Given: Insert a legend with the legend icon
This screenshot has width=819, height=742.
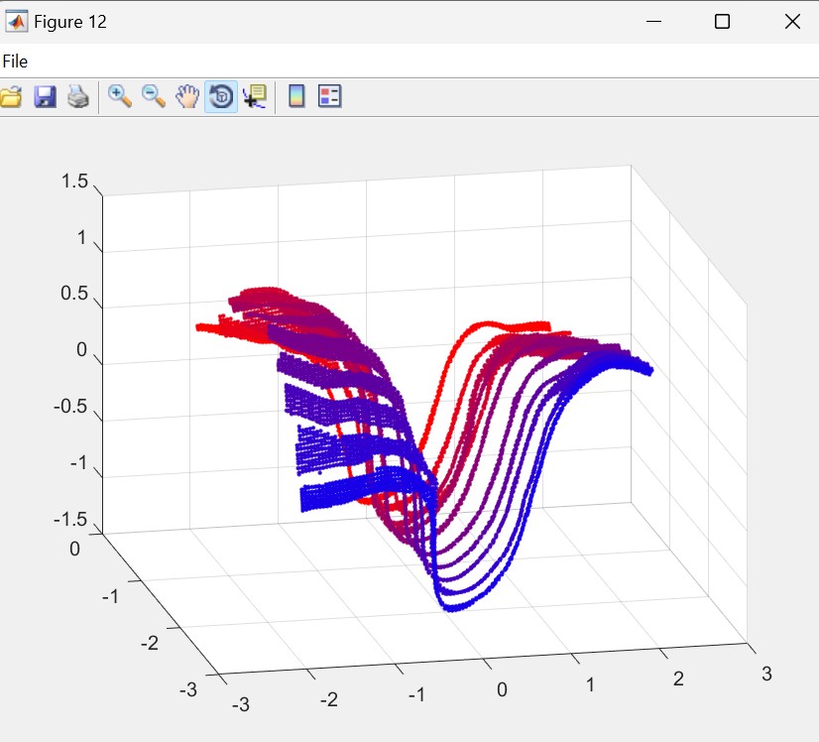Looking at the screenshot, I should pyautogui.click(x=329, y=96).
